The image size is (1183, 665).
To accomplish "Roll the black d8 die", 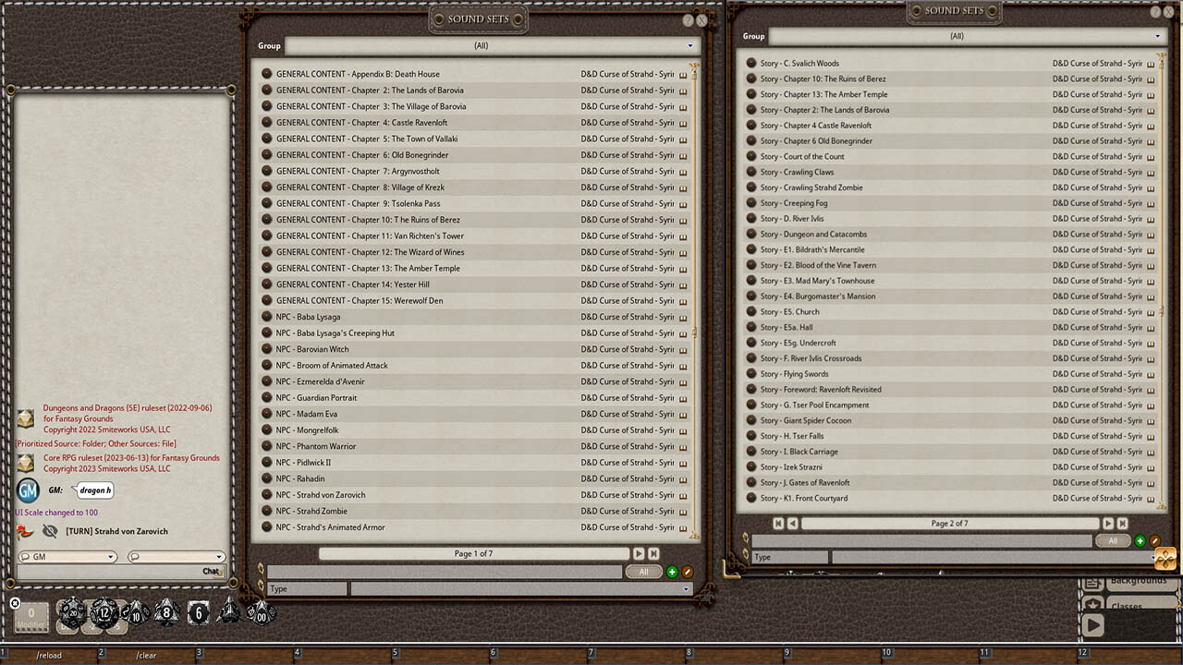I will [165, 612].
